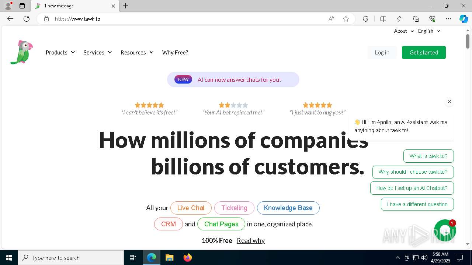Viewport: 472px width, 265px height.
Task: Open the volume tray icon
Action: [x=424, y=258]
